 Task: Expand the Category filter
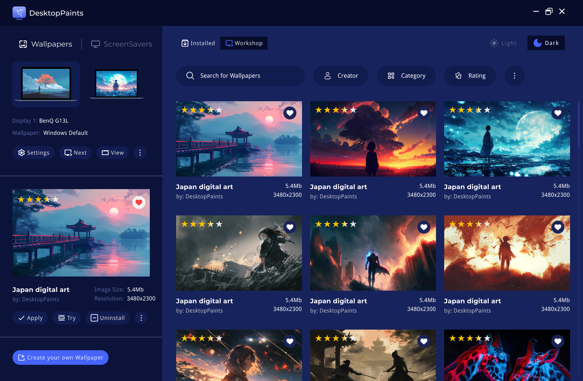tap(406, 76)
